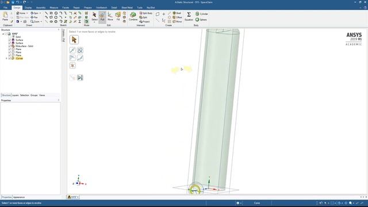The height and width of the screenshot is (207, 368).
Task: Switch to the Assembly ribbon tab
Action: (x=41, y=7)
